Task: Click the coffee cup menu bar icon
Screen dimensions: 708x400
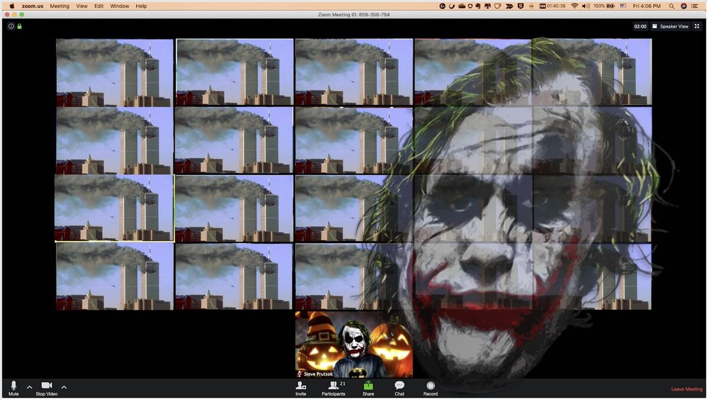Action: point(497,6)
